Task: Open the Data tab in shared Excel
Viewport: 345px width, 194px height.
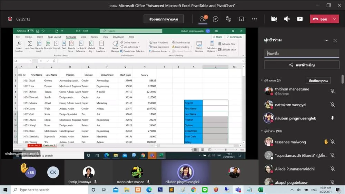Action: point(83,37)
